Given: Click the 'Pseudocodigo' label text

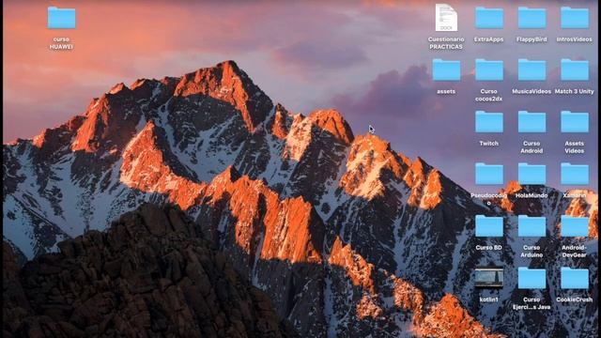Looking at the screenshot, I should point(489,199).
